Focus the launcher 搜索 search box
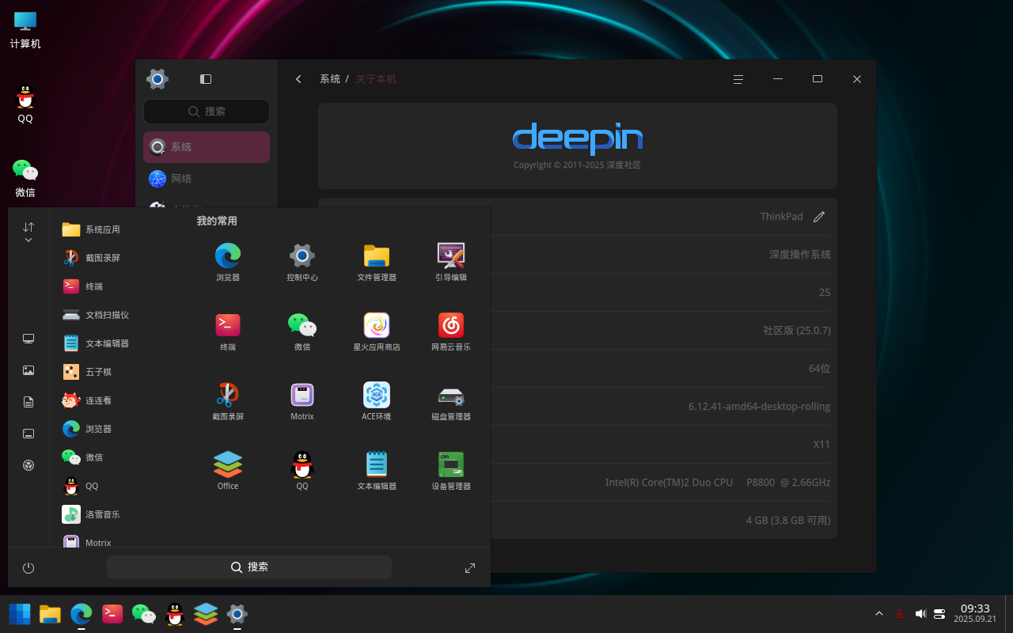 click(x=249, y=567)
